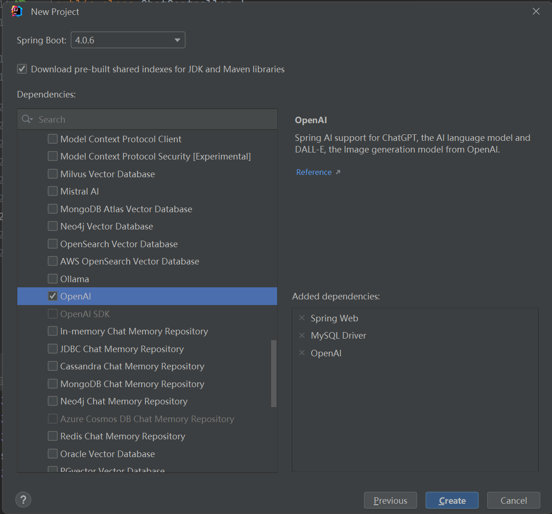Check AWS OpenSearch Vector Database
The image size is (552, 514).
pos(52,261)
